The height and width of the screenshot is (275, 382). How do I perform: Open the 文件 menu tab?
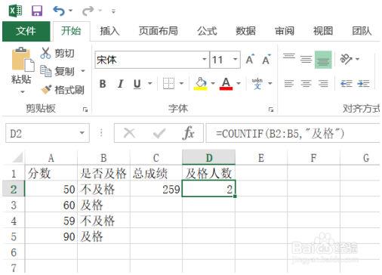pos(26,31)
